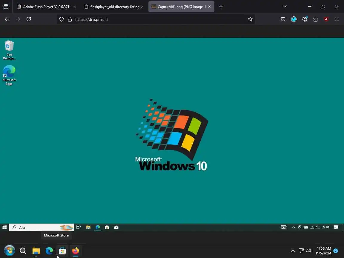Click the Microsoft Windows 10 logo image
Screen dimensions: 344x258
(171, 135)
